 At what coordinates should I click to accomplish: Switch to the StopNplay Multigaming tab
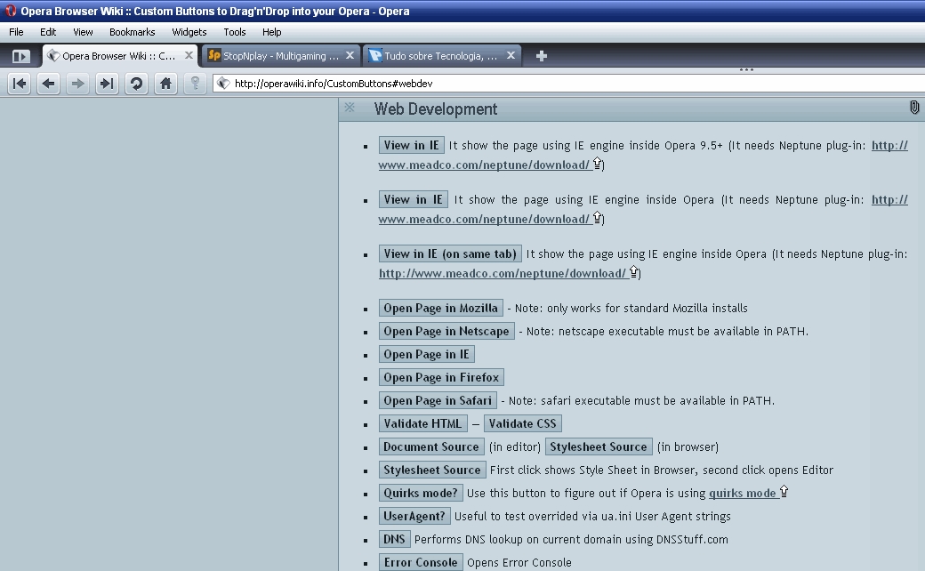click(x=281, y=56)
